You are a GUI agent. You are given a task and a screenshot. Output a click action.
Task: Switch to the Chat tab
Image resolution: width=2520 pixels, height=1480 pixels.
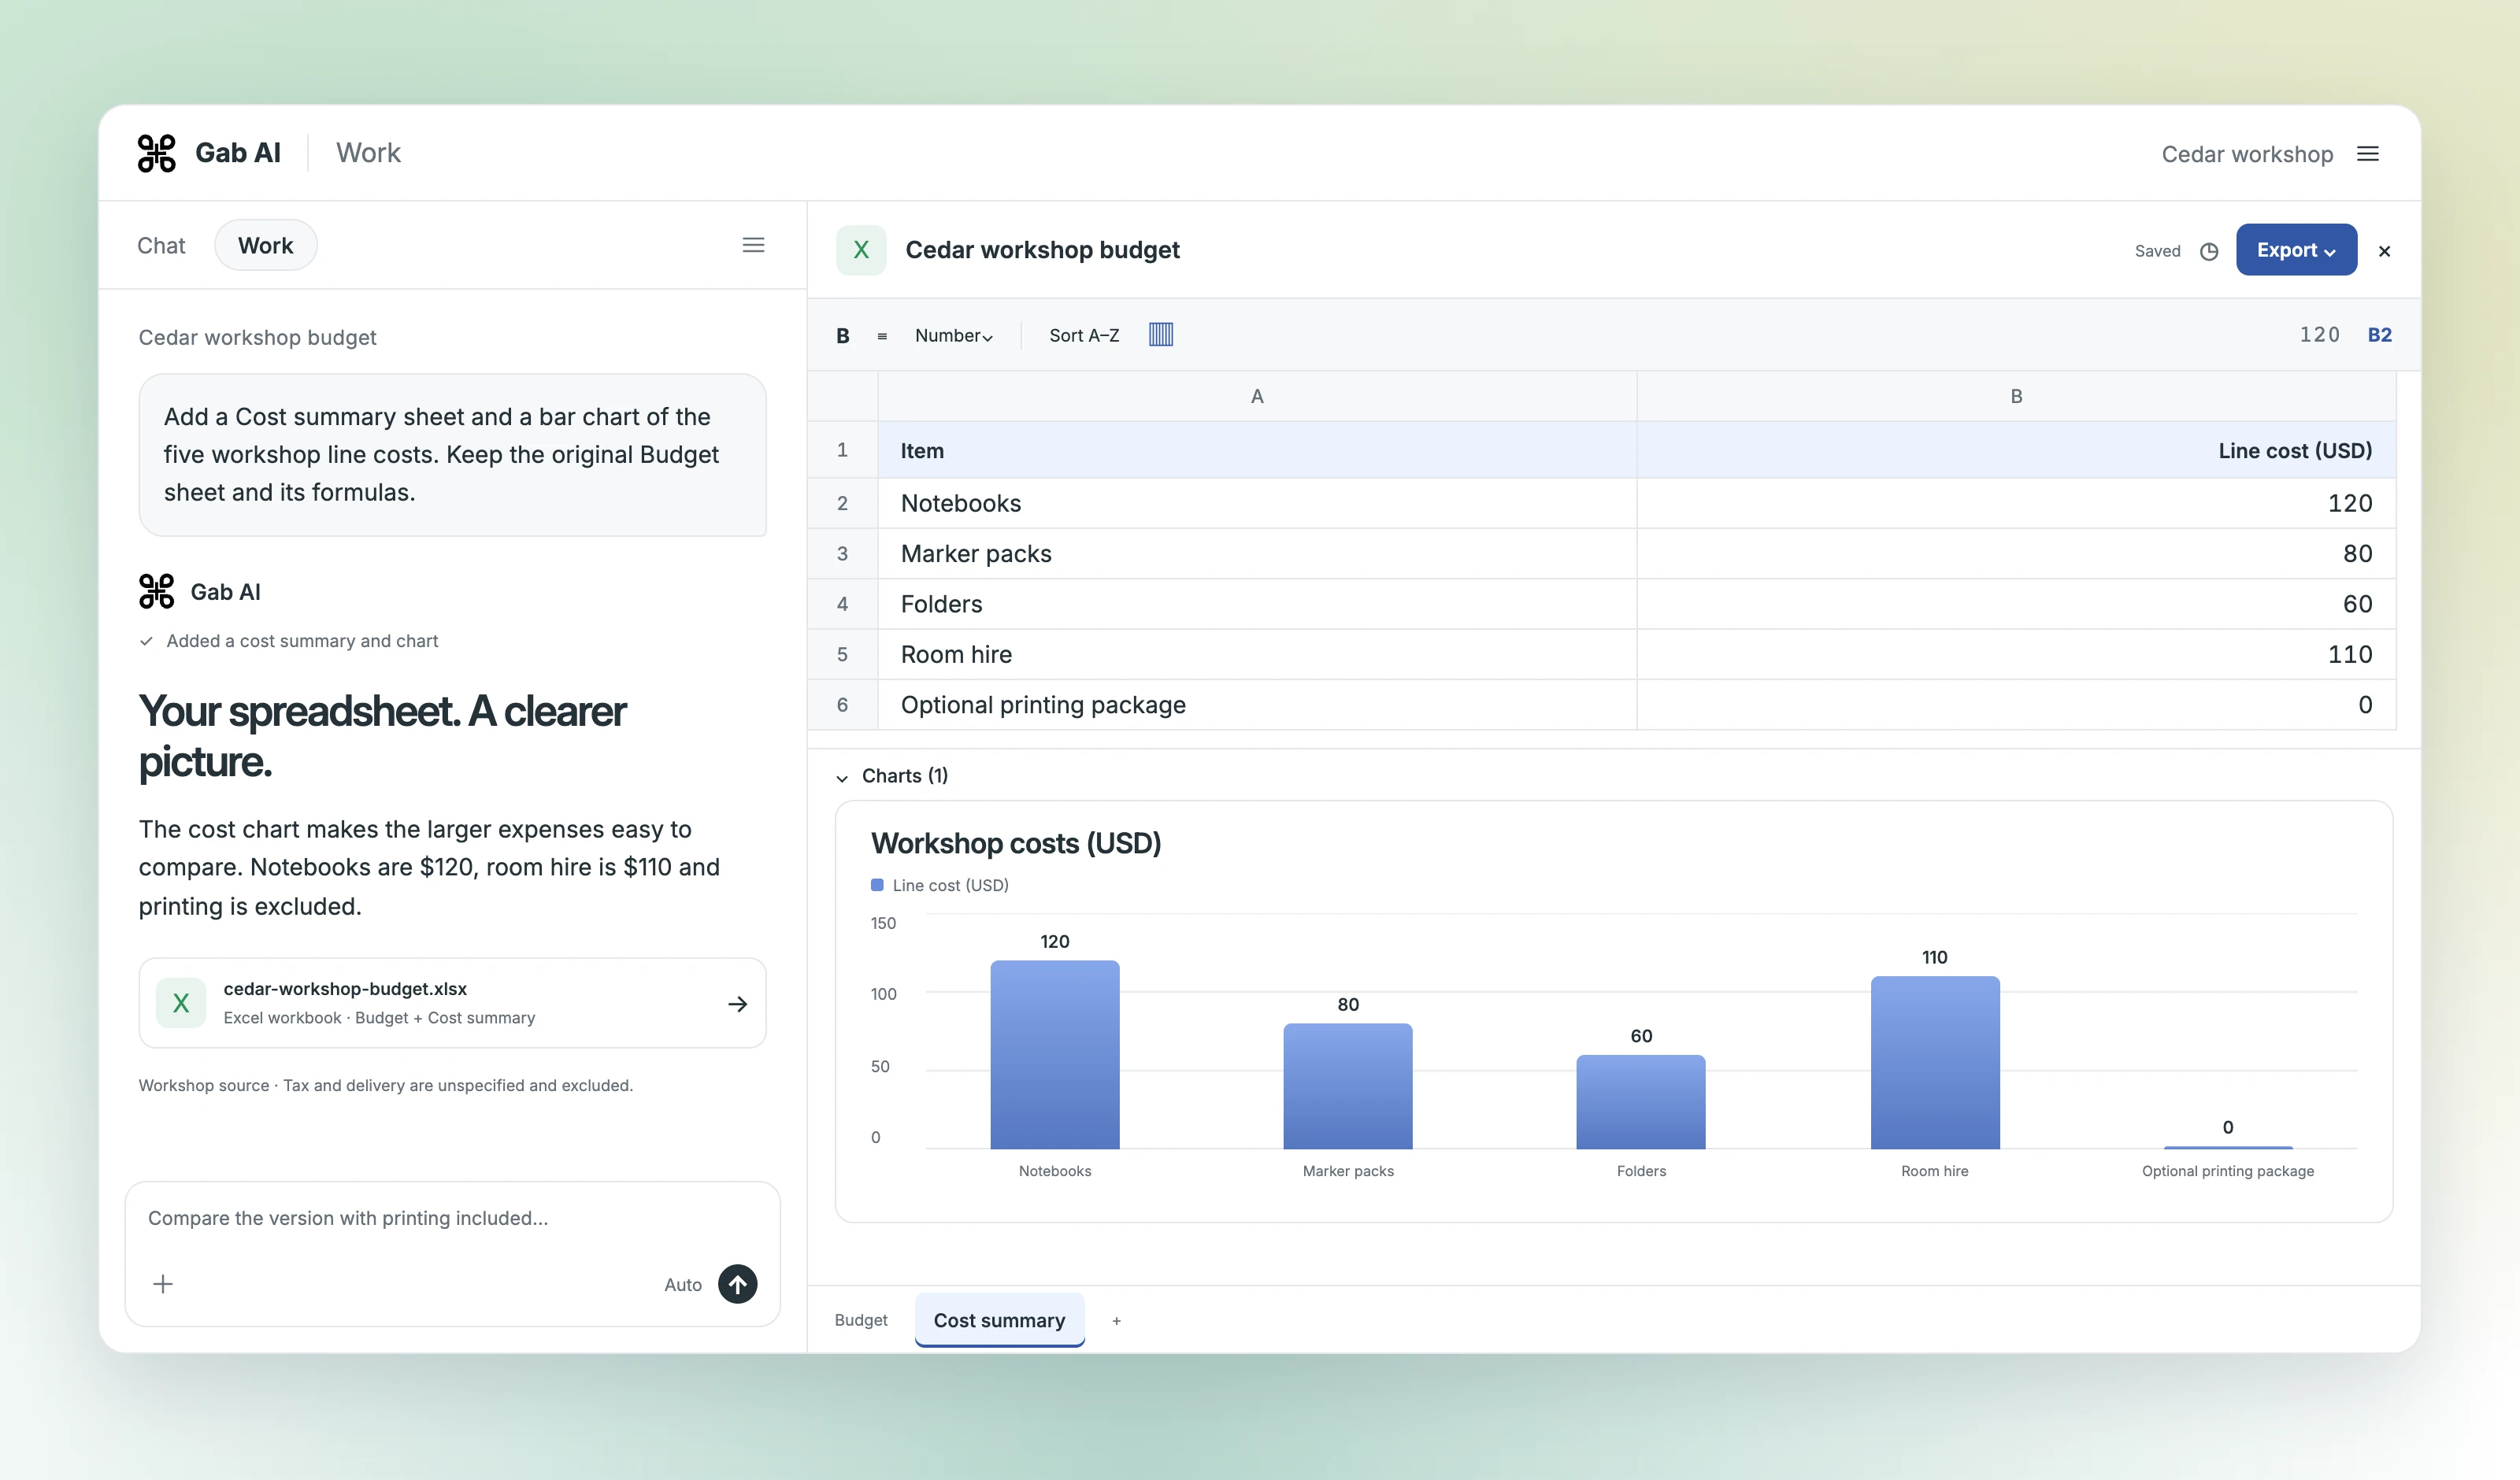click(161, 245)
